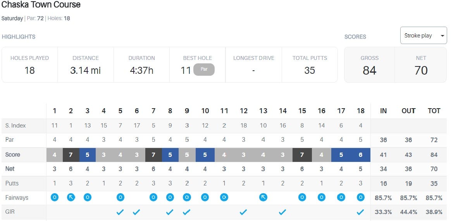This screenshot has height=221, width=451.
Task: Click hole 12 GIR checkmark
Action: (x=243, y=212)
